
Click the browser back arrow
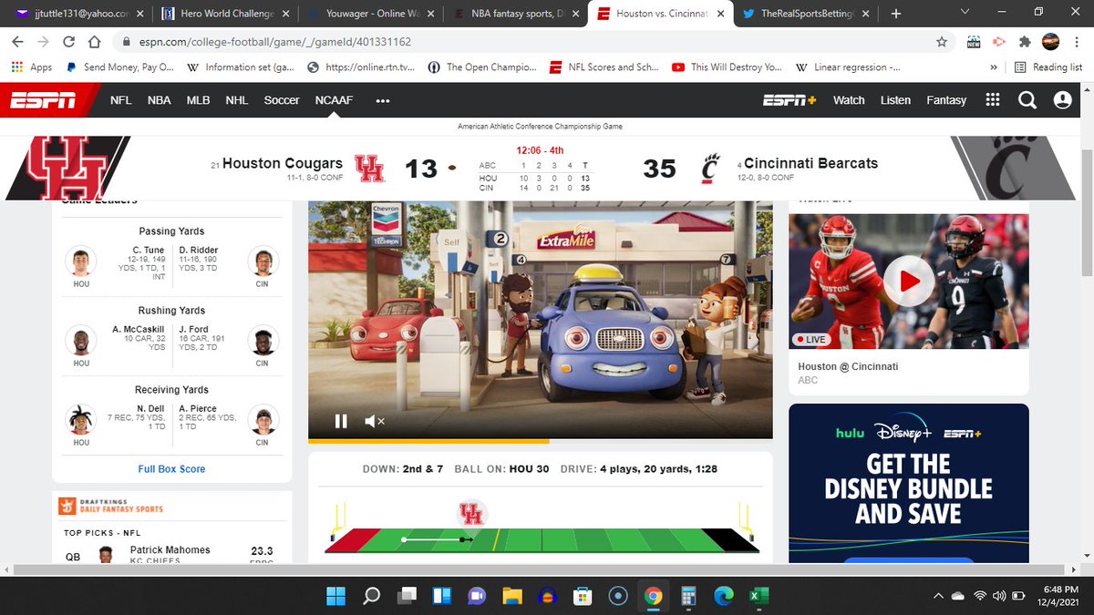tap(18, 42)
